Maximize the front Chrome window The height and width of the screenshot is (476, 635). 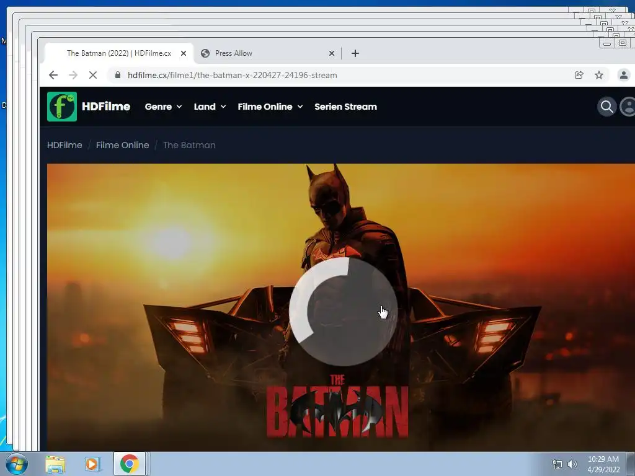(623, 43)
